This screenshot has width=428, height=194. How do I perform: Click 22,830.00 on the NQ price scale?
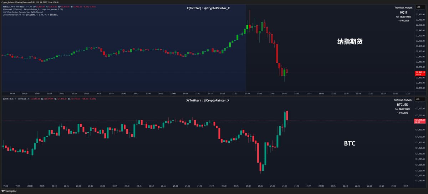coord(420,88)
